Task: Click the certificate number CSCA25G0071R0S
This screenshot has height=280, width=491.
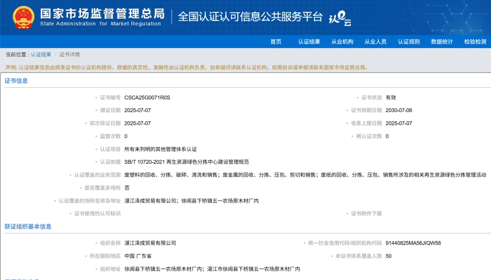Action: [147, 98]
